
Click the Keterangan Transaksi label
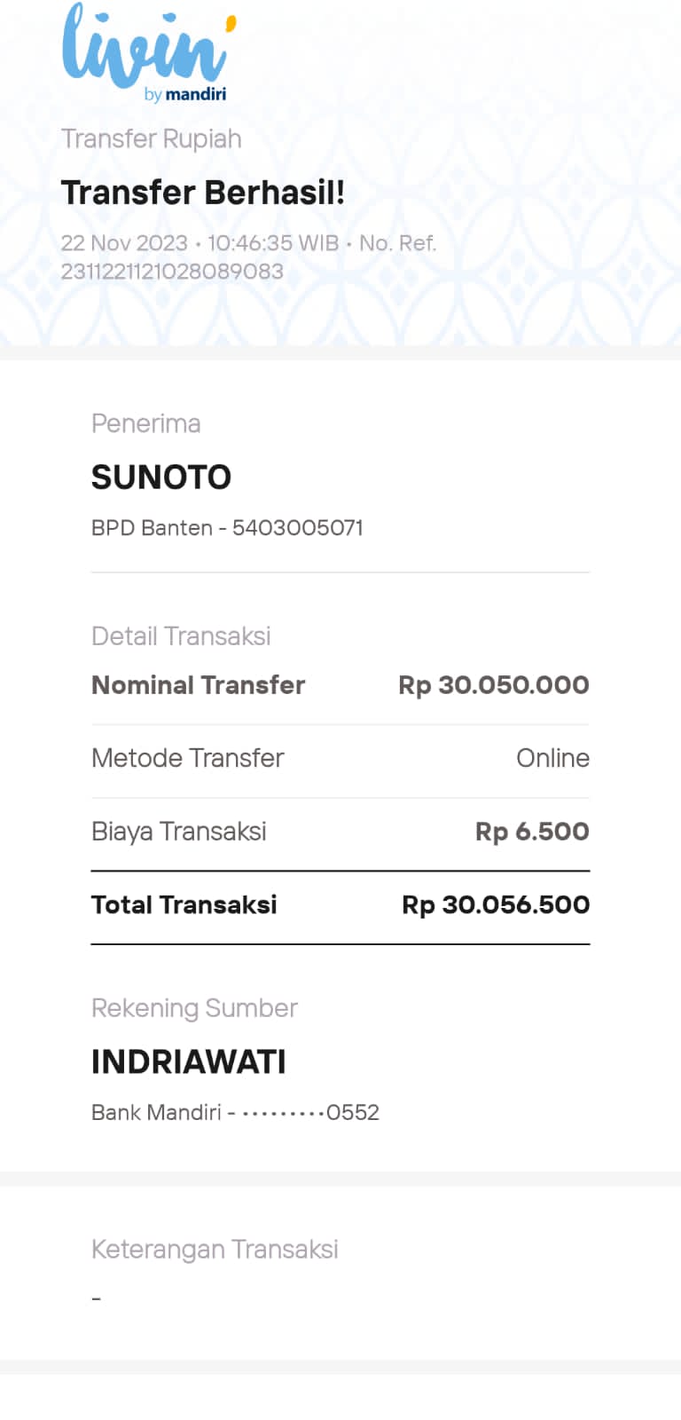(215, 1250)
